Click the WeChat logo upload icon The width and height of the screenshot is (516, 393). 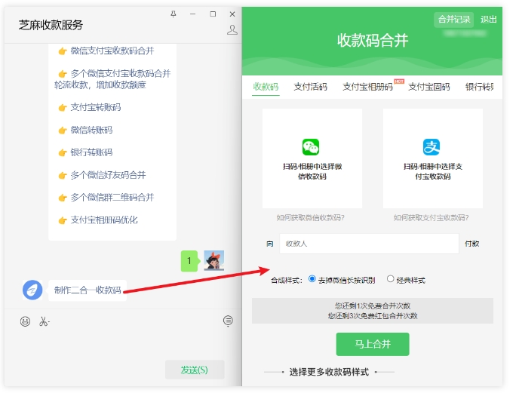[311, 147]
